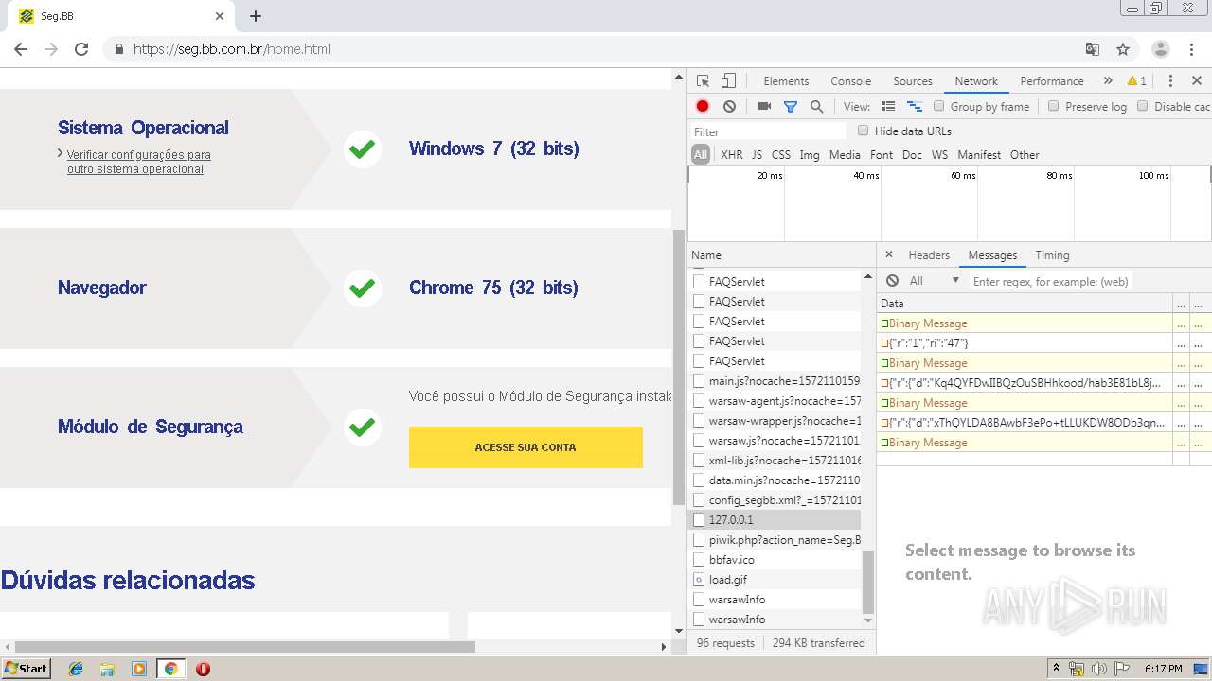The image size is (1212, 681).
Task: Close the request details pane
Action: [x=888, y=255]
